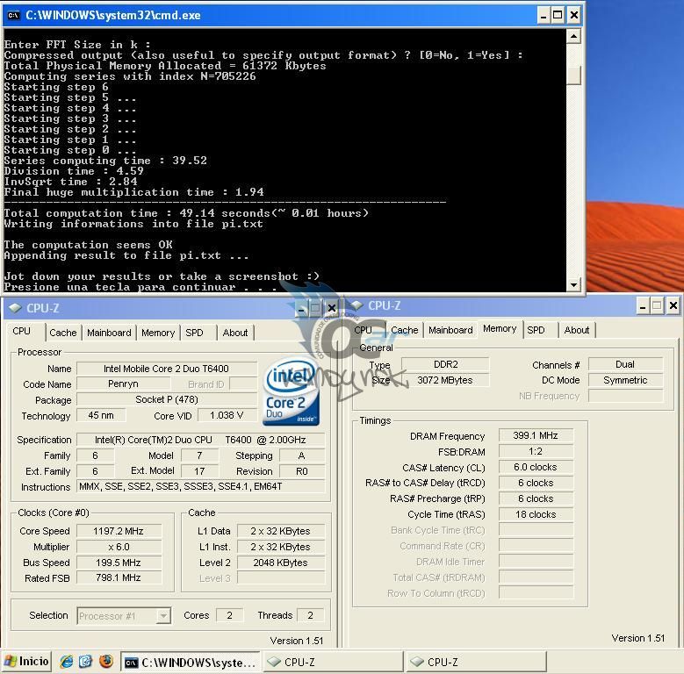
Task: Click the 'Dual' channels value
Action: pyautogui.click(x=625, y=364)
